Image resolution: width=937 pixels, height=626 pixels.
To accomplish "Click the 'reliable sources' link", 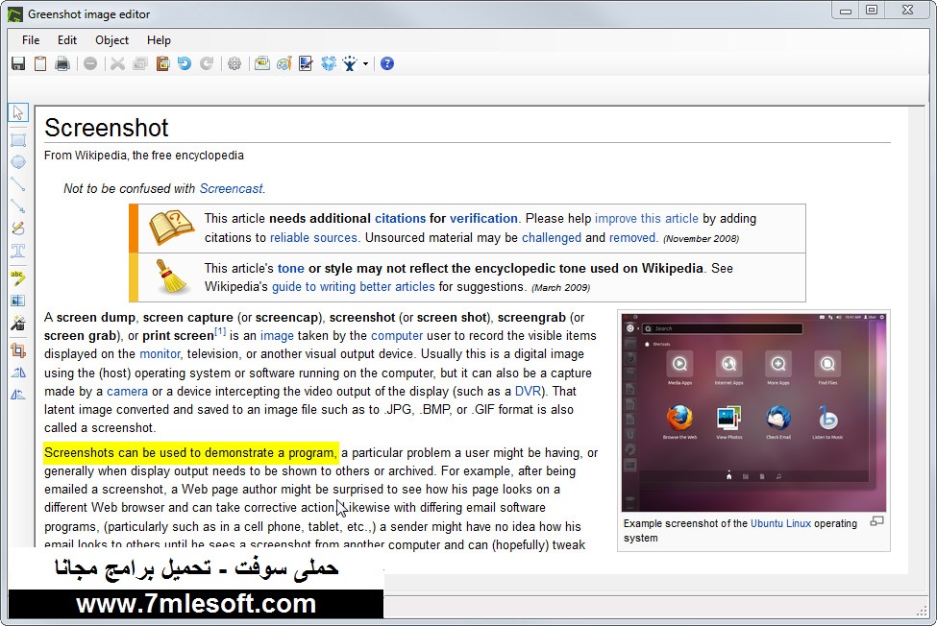I will (x=313, y=237).
